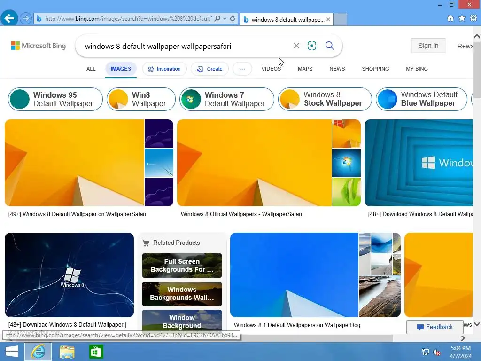Open the MY BING tab
The height and width of the screenshot is (361, 481).
point(417,69)
